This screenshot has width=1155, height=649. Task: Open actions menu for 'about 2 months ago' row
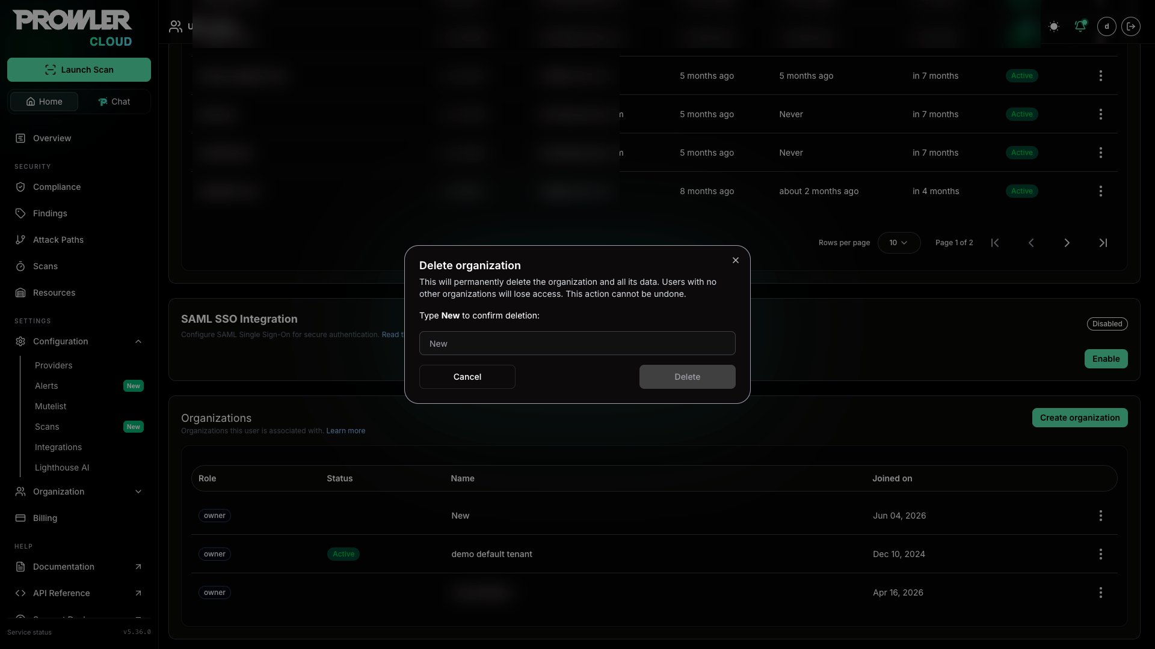[1100, 191]
